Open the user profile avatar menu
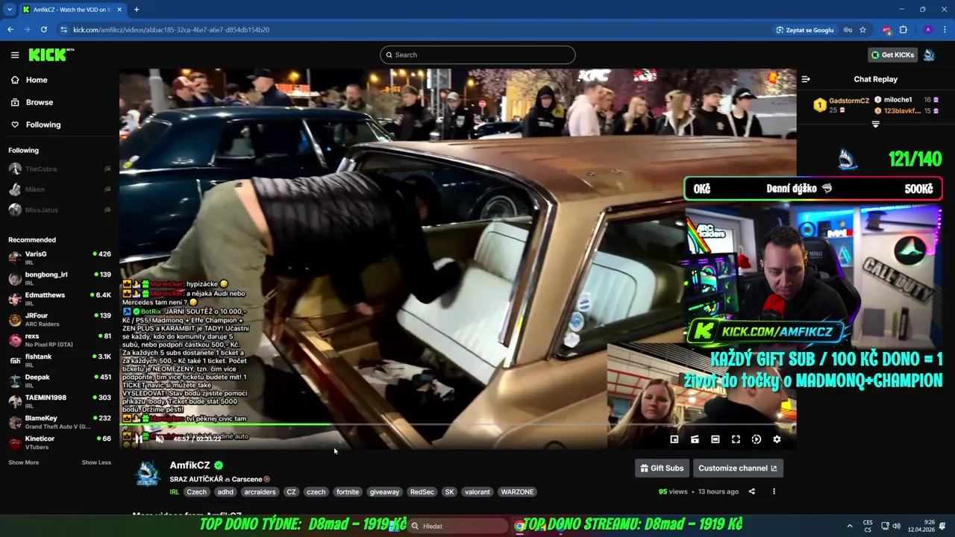The image size is (955, 537). [x=929, y=54]
